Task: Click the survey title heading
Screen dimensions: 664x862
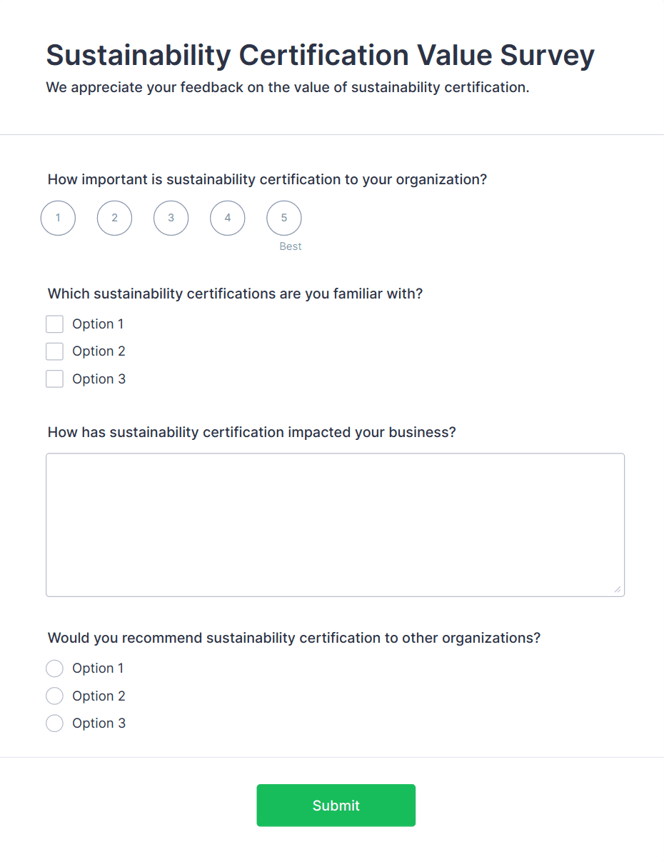Action: tap(320, 55)
